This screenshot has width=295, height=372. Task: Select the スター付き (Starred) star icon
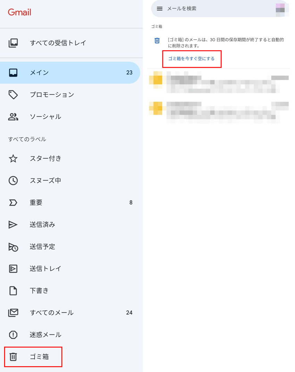13,158
